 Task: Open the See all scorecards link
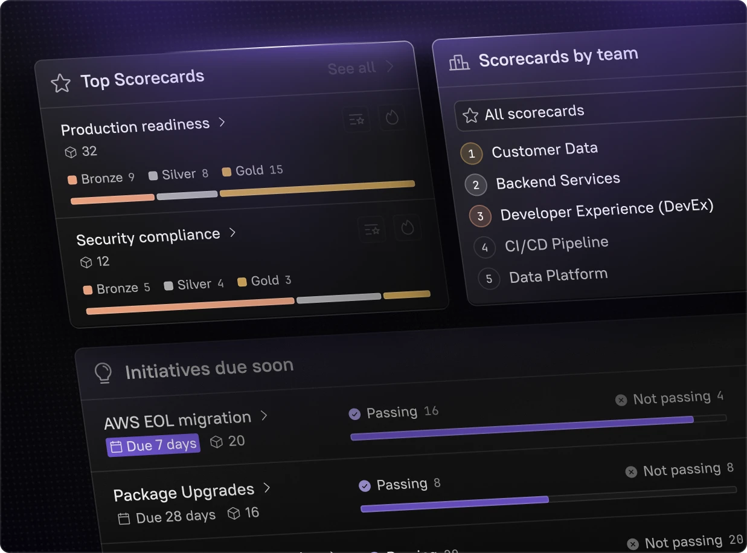pyautogui.click(x=360, y=68)
